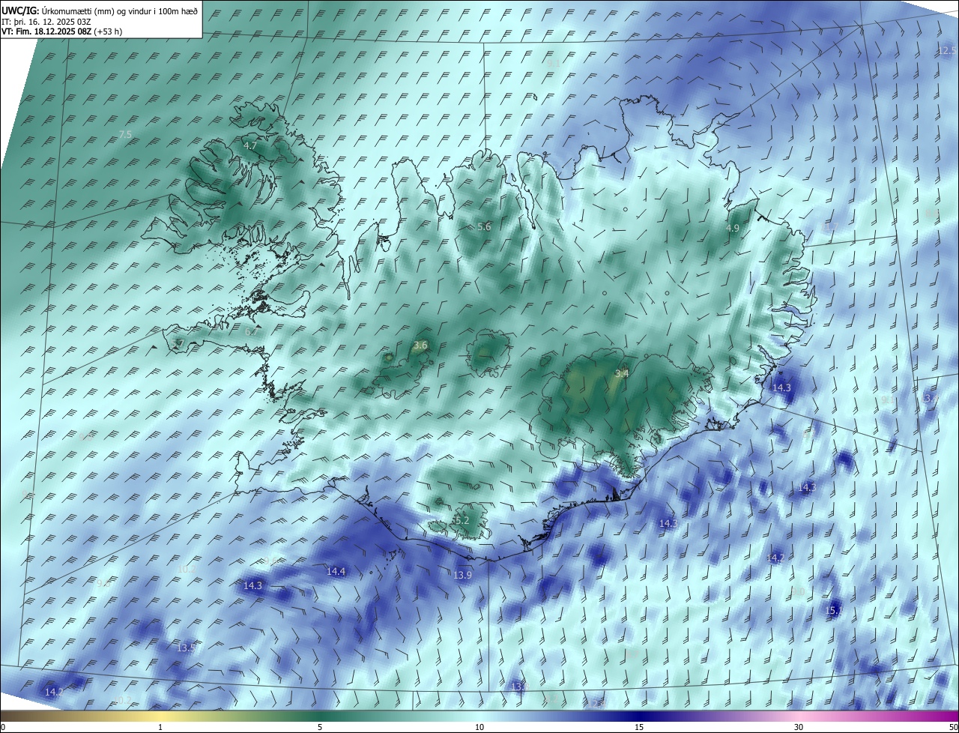
Task: Select the 'Úrkomumætti (mm) og vindur í 100m hæð' caption
Action: point(120,11)
